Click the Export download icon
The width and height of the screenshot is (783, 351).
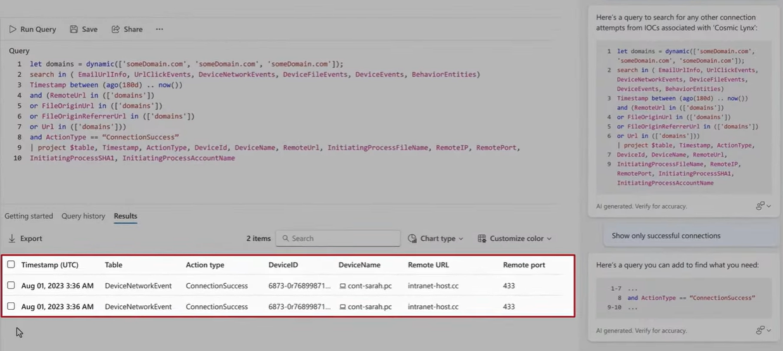click(12, 239)
